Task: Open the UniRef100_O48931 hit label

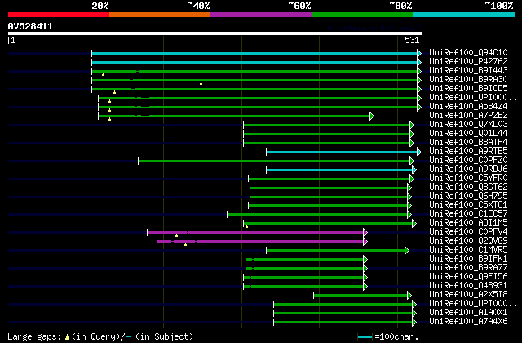Action: 468,286
